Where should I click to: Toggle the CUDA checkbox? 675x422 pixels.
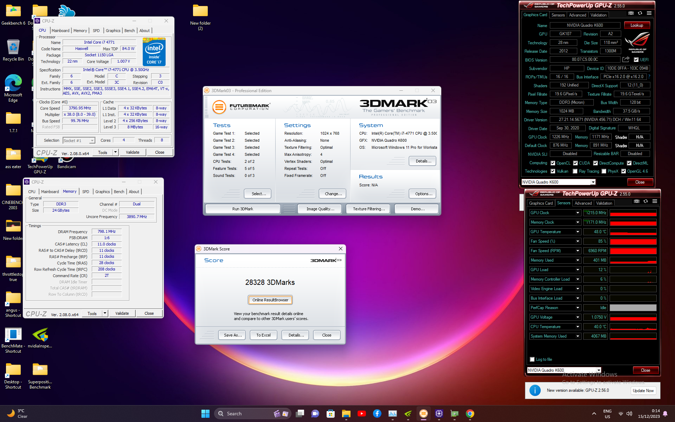(575, 163)
